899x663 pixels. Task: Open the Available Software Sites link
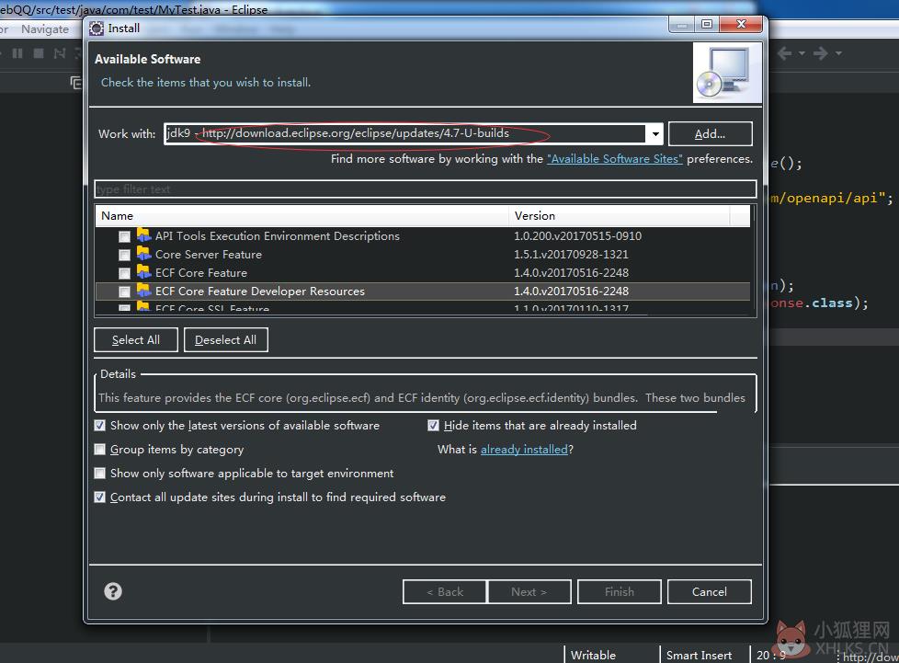(x=615, y=159)
